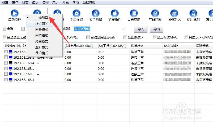Check the 192.168.168.2 host row checkbox
This screenshot has height=125, width=213.
coord(6,57)
